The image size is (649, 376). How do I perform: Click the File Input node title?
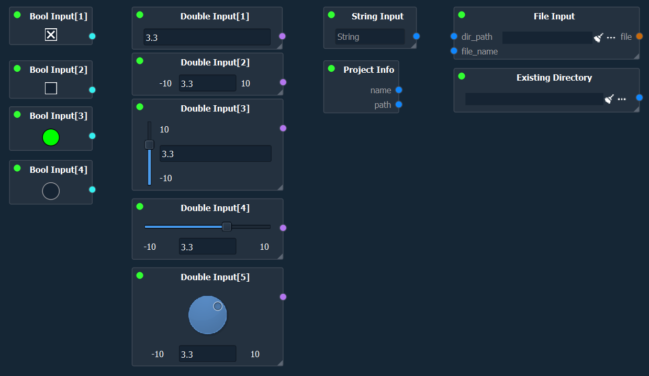[x=554, y=16]
